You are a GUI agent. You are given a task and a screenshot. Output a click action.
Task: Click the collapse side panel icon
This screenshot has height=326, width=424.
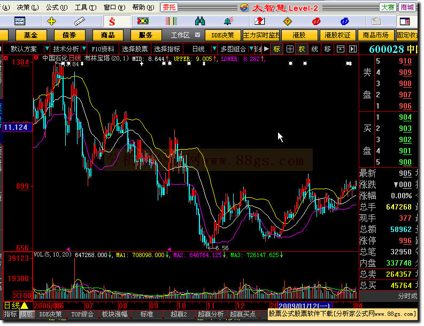point(353,49)
